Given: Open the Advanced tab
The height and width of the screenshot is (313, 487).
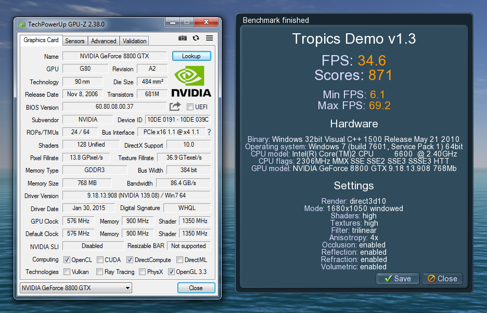Looking at the screenshot, I should click(x=104, y=41).
